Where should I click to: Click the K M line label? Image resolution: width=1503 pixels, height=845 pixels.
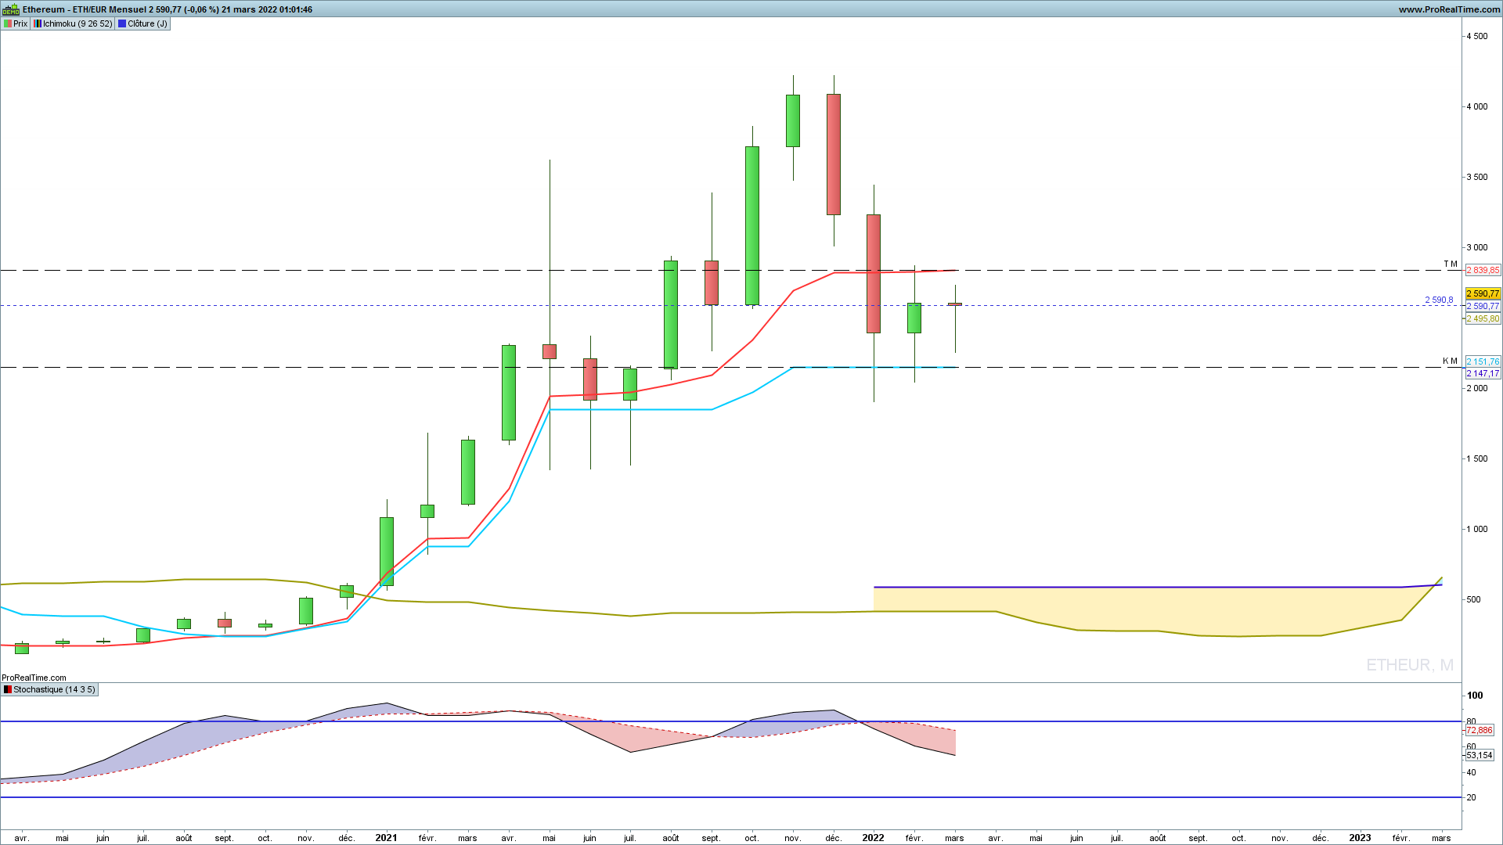[1451, 361]
